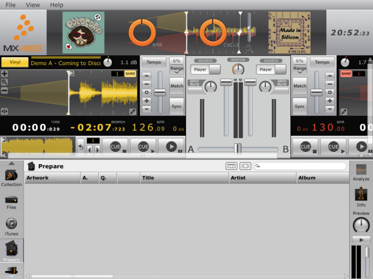Image resolution: width=373 pixels, height=279 pixels.
Task: Open the File menu
Action: (x=11, y=5)
